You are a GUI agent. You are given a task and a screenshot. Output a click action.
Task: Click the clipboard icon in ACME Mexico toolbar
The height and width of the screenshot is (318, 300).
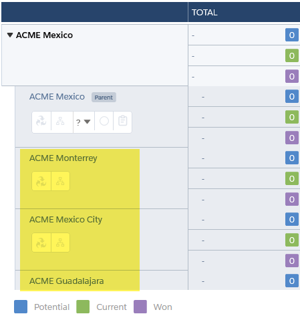click(x=123, y=121)
